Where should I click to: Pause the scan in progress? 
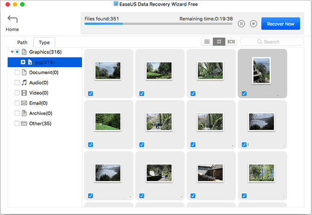point(241,24)
